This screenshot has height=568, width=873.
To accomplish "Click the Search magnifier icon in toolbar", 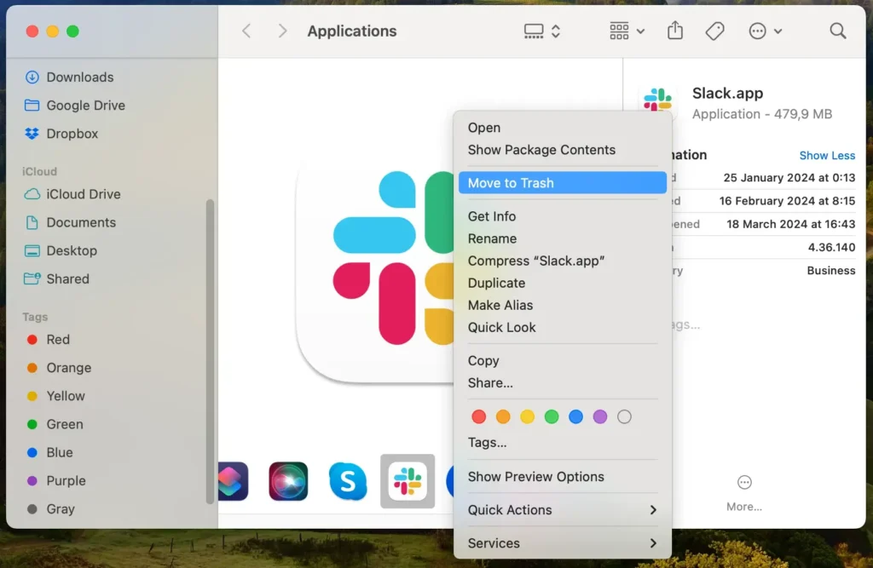I will click(x=837, y=32).
